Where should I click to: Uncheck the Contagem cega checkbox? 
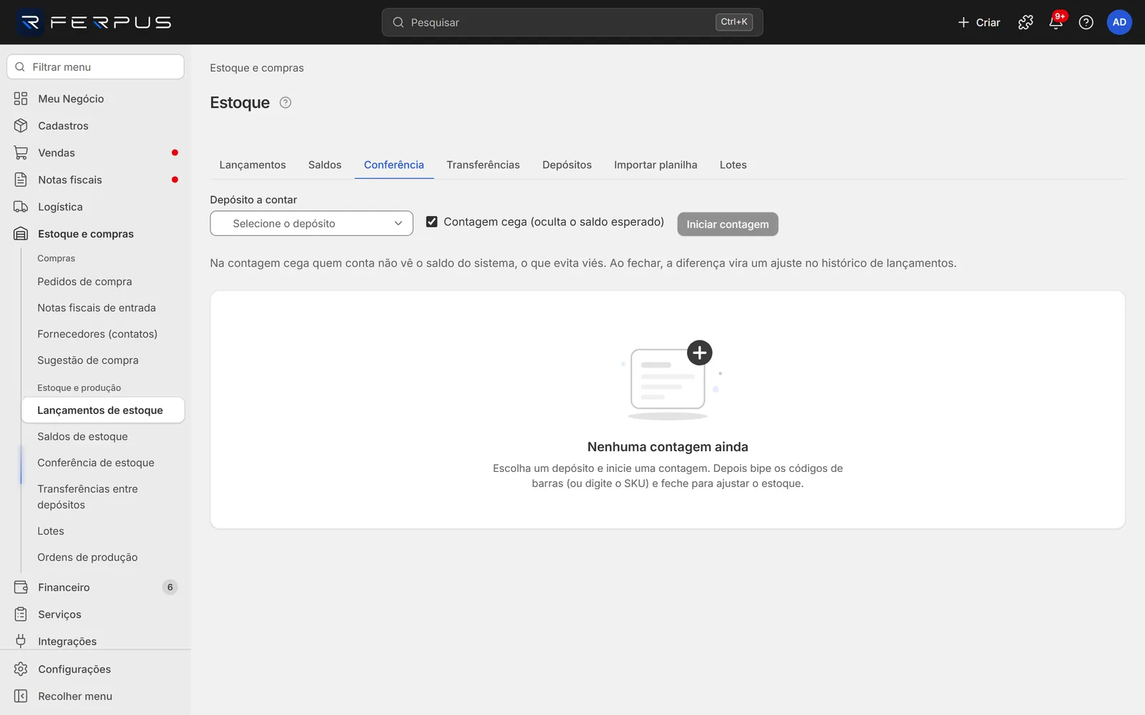click(x=432, y=222)
